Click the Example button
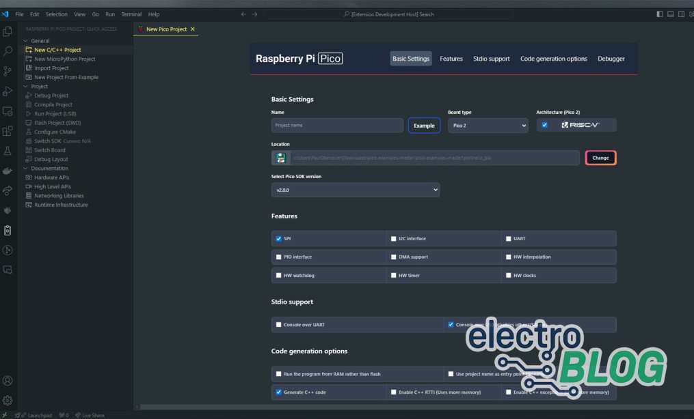Viewport: 694px width, 419px height. pyautogui.click(x=424, y=126)
